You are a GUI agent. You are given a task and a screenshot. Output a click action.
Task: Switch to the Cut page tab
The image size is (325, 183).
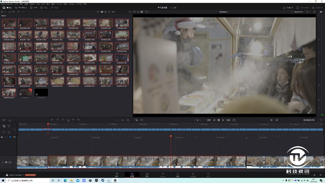tap(132, 175)
